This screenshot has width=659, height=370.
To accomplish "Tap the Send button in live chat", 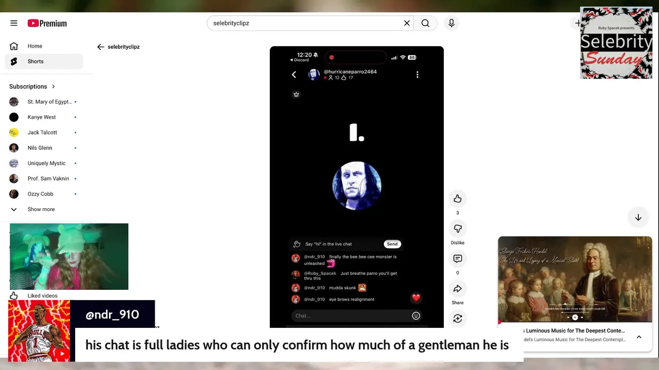I will click(392, 244).
